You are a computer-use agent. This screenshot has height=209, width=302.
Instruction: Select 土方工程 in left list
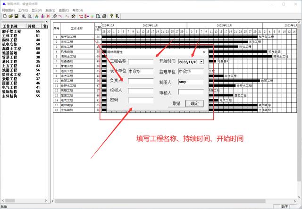9,66
